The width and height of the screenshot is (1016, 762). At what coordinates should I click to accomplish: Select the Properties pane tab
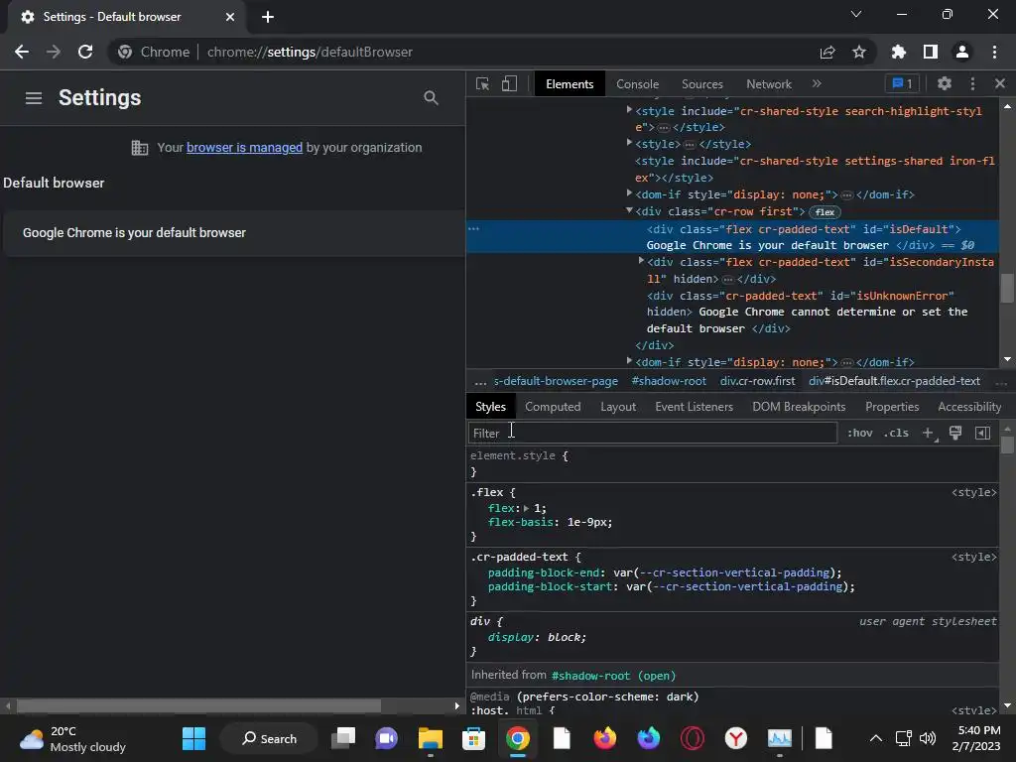tap(892, 407)
